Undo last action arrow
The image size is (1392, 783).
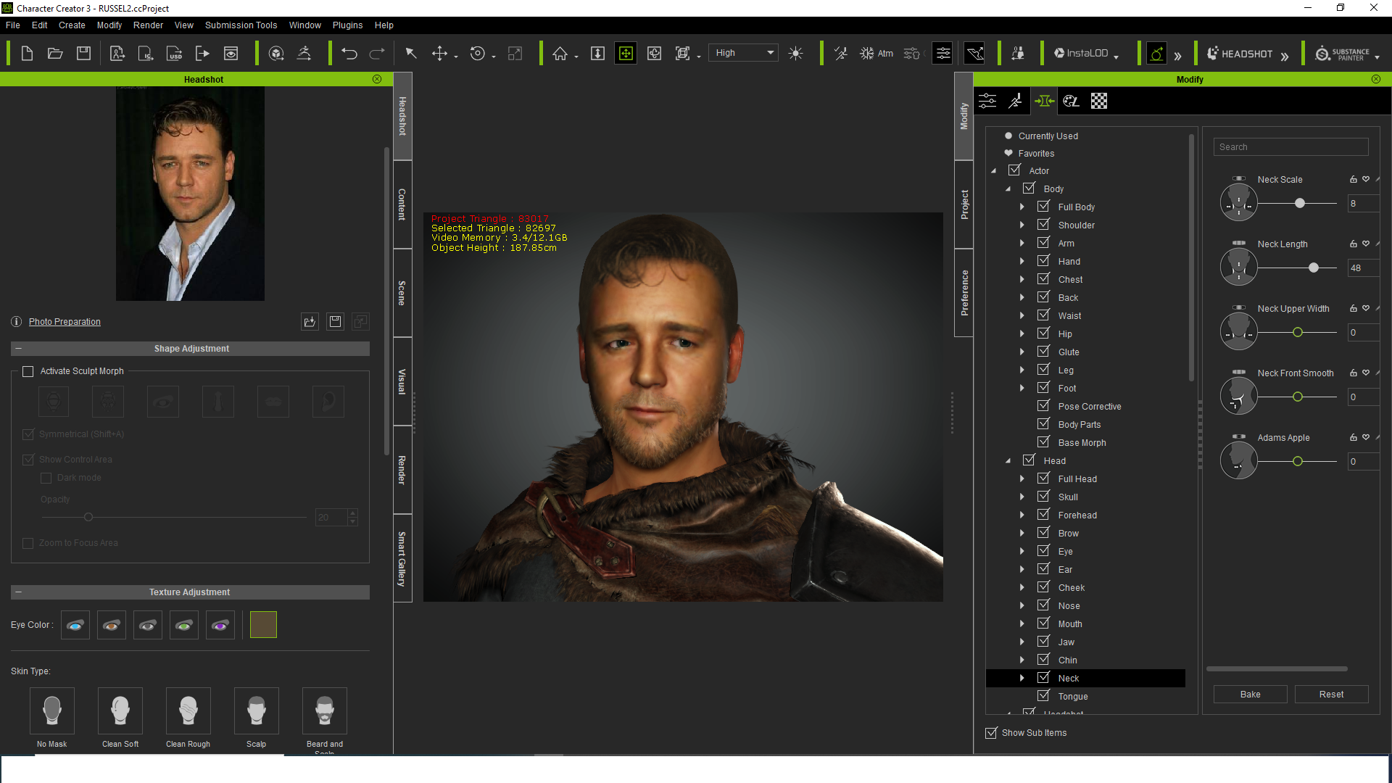click(x=349, y=53)
